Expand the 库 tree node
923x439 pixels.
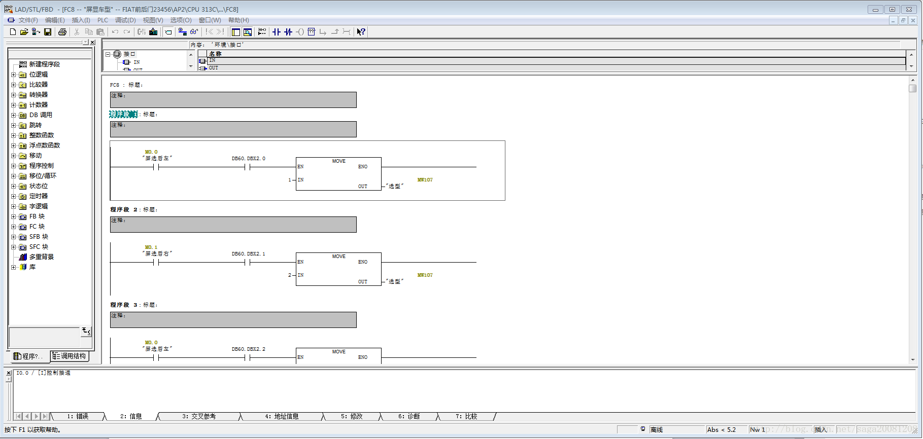click(x=13, y=267)
